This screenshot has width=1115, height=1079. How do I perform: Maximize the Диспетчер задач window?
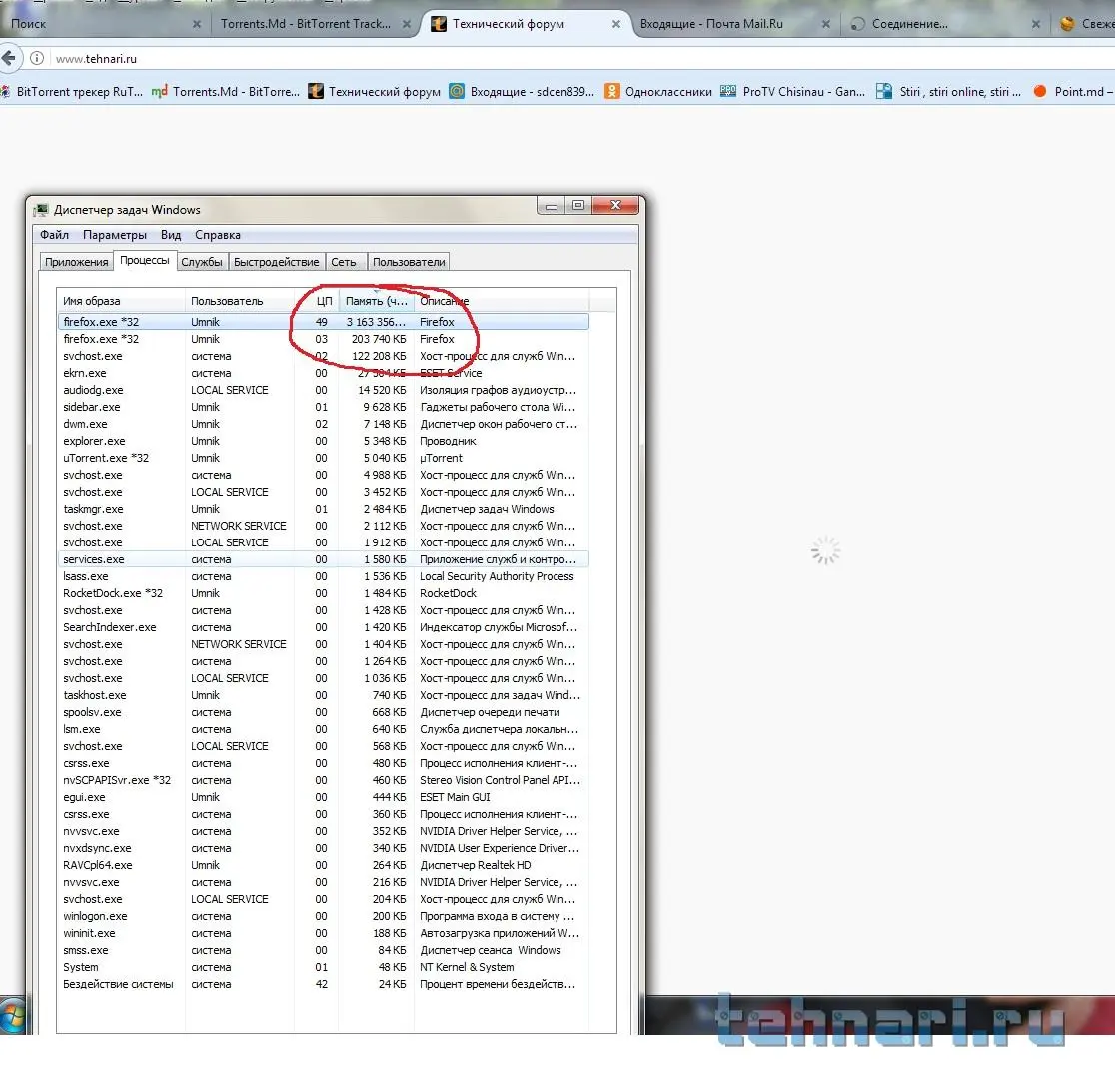click(x=578, y=206)
